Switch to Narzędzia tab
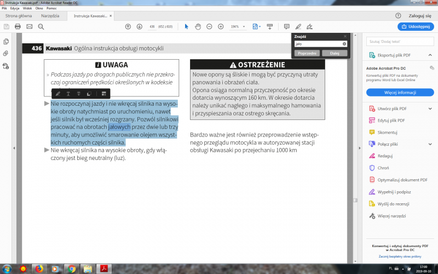The width and height of the screenshot is (438, 274). 50,16
